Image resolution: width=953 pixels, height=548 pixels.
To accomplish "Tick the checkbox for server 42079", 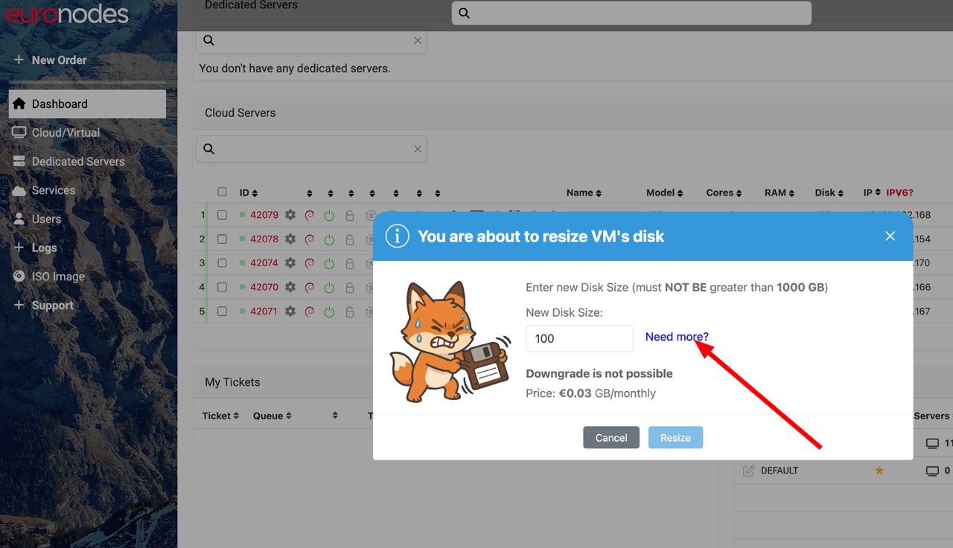I will pos(222,215).
